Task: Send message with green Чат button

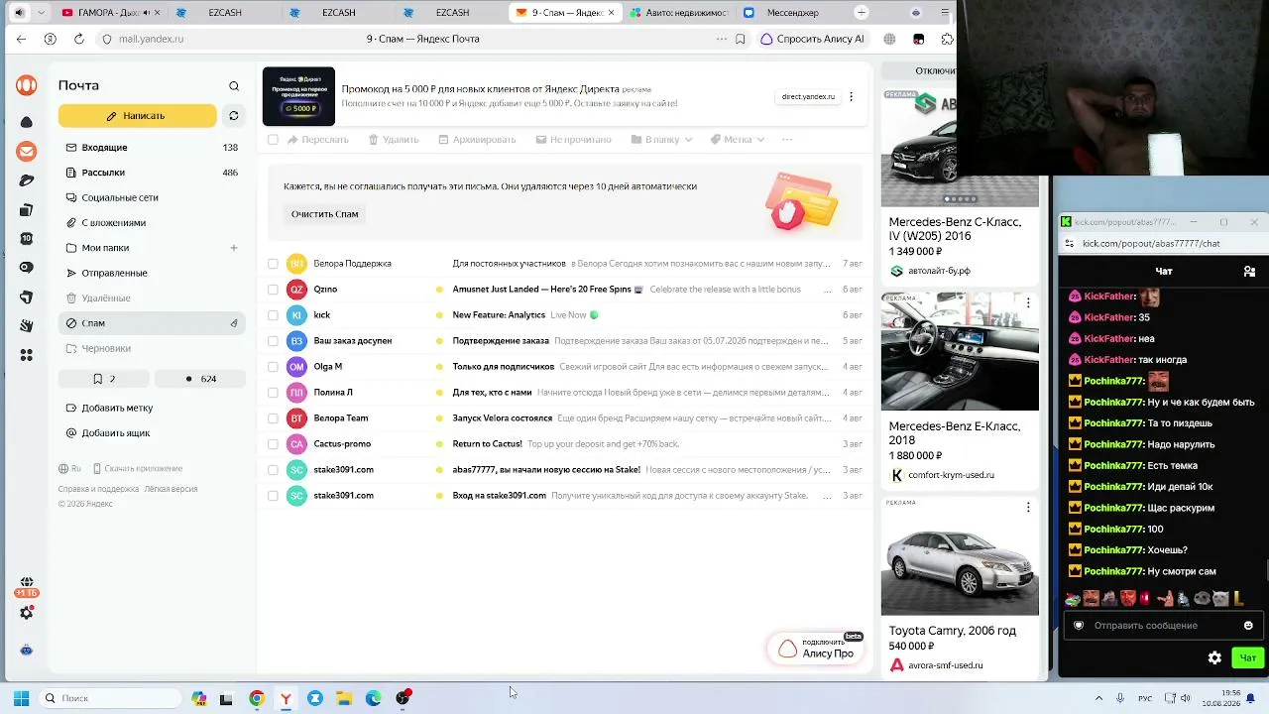Action: tap(1248, 657)
